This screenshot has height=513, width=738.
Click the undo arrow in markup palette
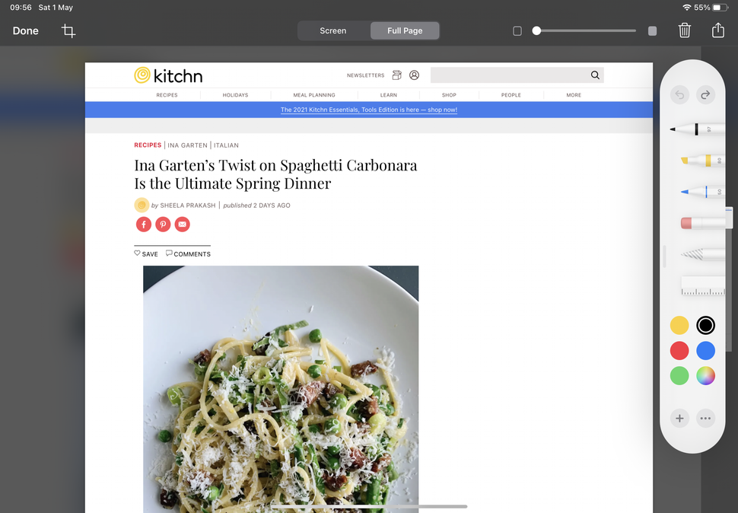(x=679, y=95)
